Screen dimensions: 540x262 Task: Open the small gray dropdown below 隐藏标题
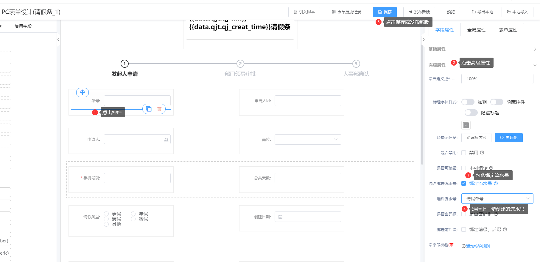coord(466,125)
